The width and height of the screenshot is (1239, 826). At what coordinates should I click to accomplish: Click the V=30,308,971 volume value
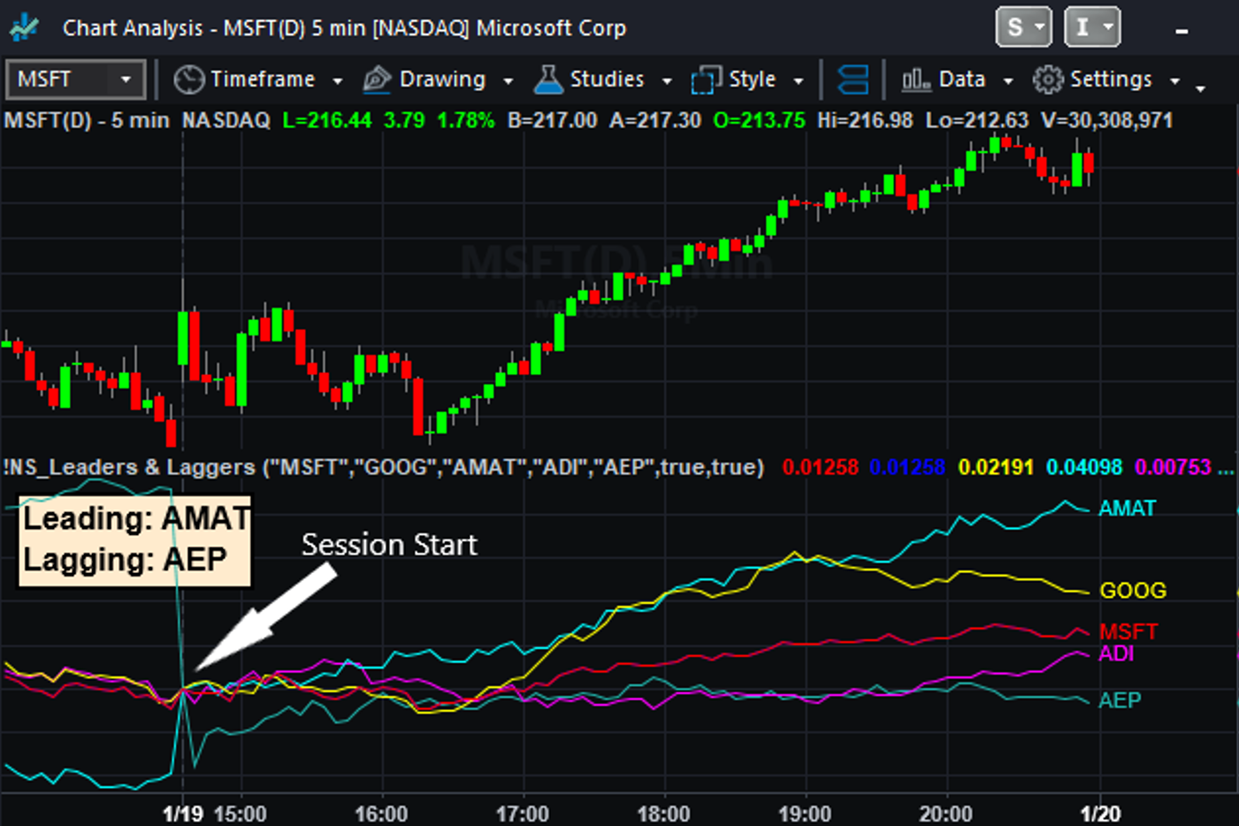1107,120
